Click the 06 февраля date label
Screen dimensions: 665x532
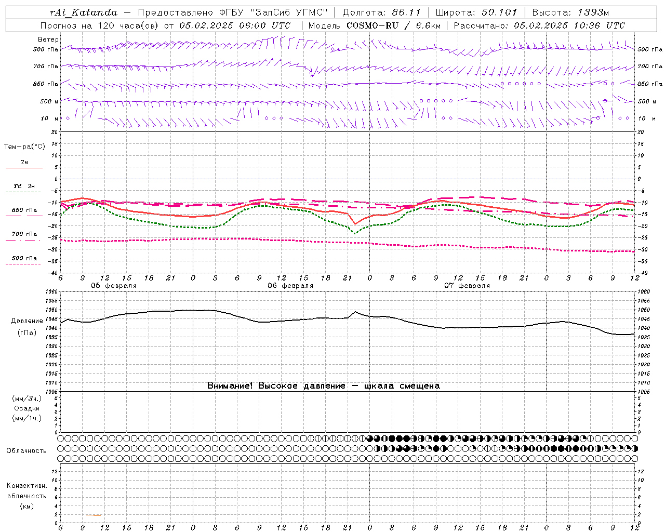click(x=290, y=286)
